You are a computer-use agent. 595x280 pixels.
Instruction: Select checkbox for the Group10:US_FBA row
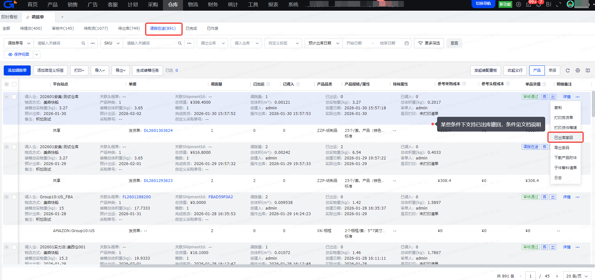tap(14, 197)
